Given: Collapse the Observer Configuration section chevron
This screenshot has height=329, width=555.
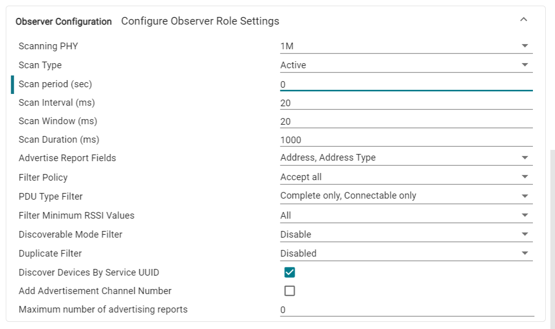Looking at the screenshot, I should [x=524, y=20].
